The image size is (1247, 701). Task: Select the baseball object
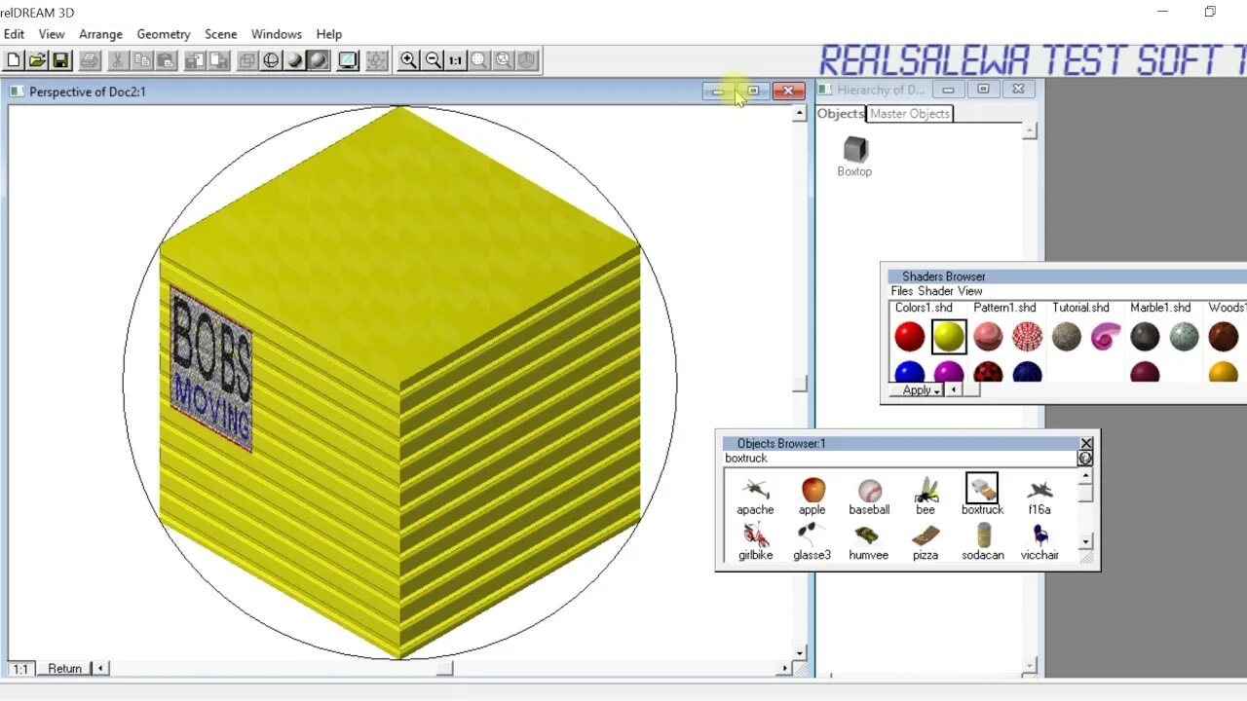tap(869, 496)
